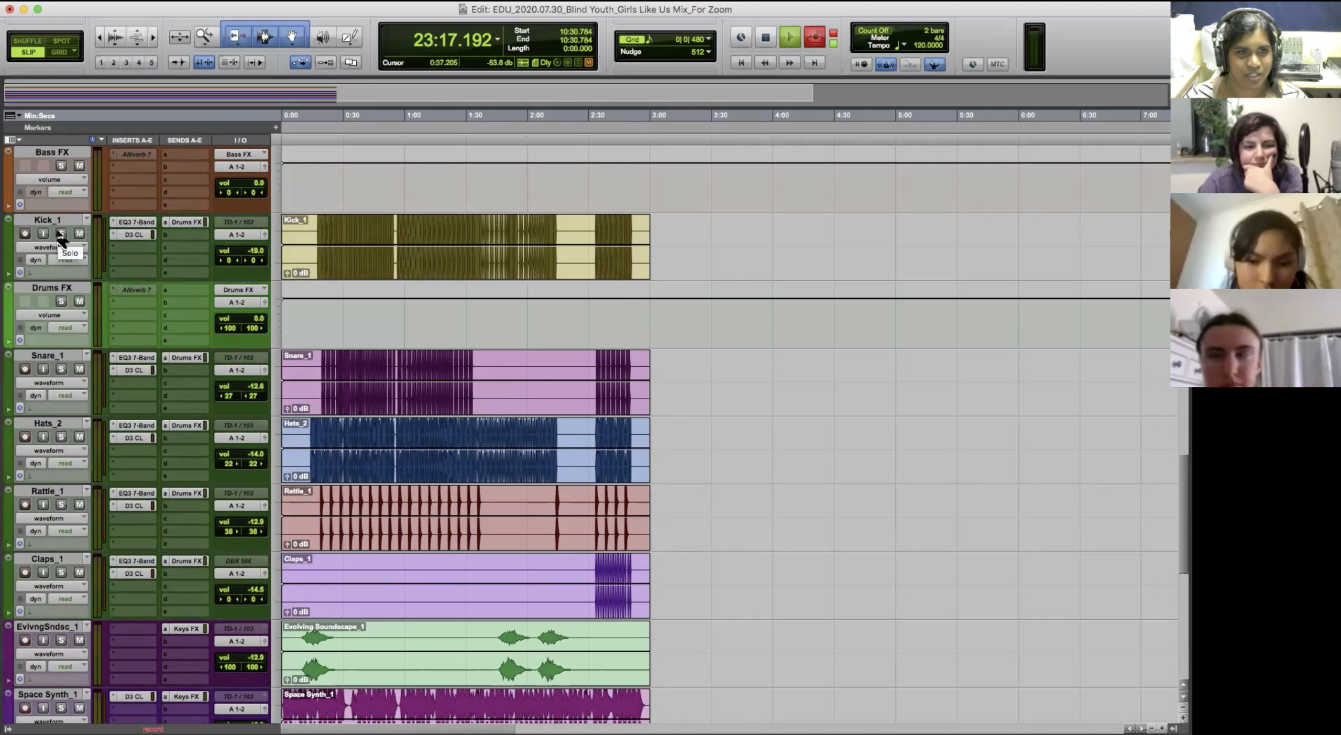Mute the Snare_1 track
This screenshot has height=735, width=1341.
tap(79, 369)
